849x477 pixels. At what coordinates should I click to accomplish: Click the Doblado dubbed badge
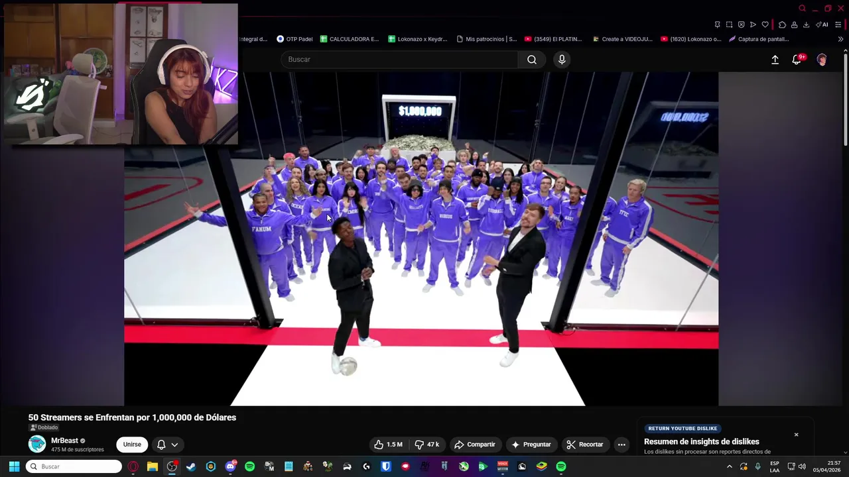[x=44, y=427]
